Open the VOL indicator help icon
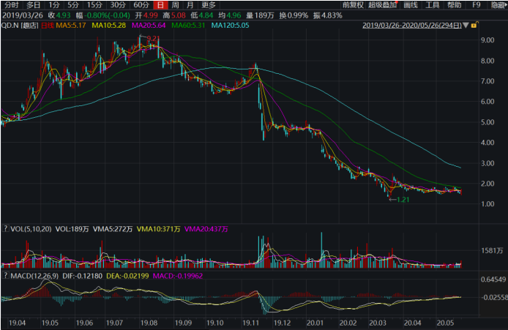 [x=6, y=229]
